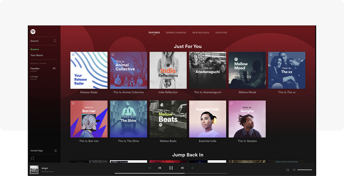Open This Is Animal Collective cover
The image size is (344, 176).
click(128, 70)
